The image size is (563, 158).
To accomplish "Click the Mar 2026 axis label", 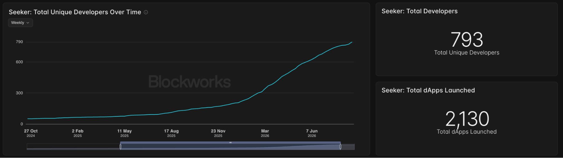I will (265, 133).
